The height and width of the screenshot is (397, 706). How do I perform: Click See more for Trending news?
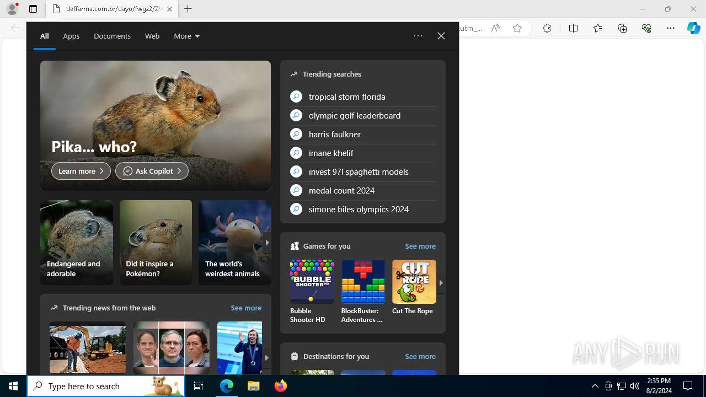246,308
